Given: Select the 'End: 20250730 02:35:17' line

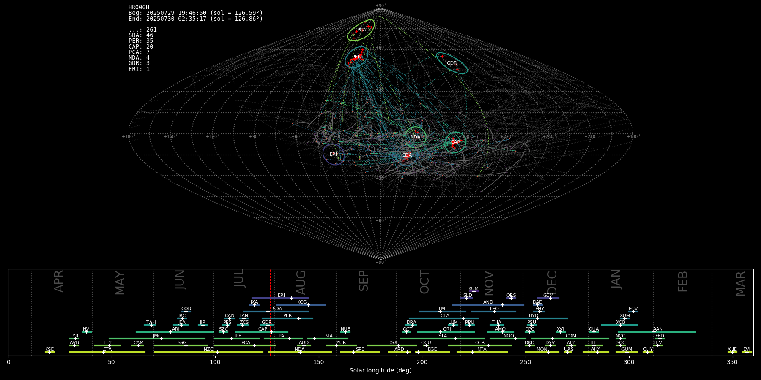Looking at the screenshot, I should (x=196, y=19).
